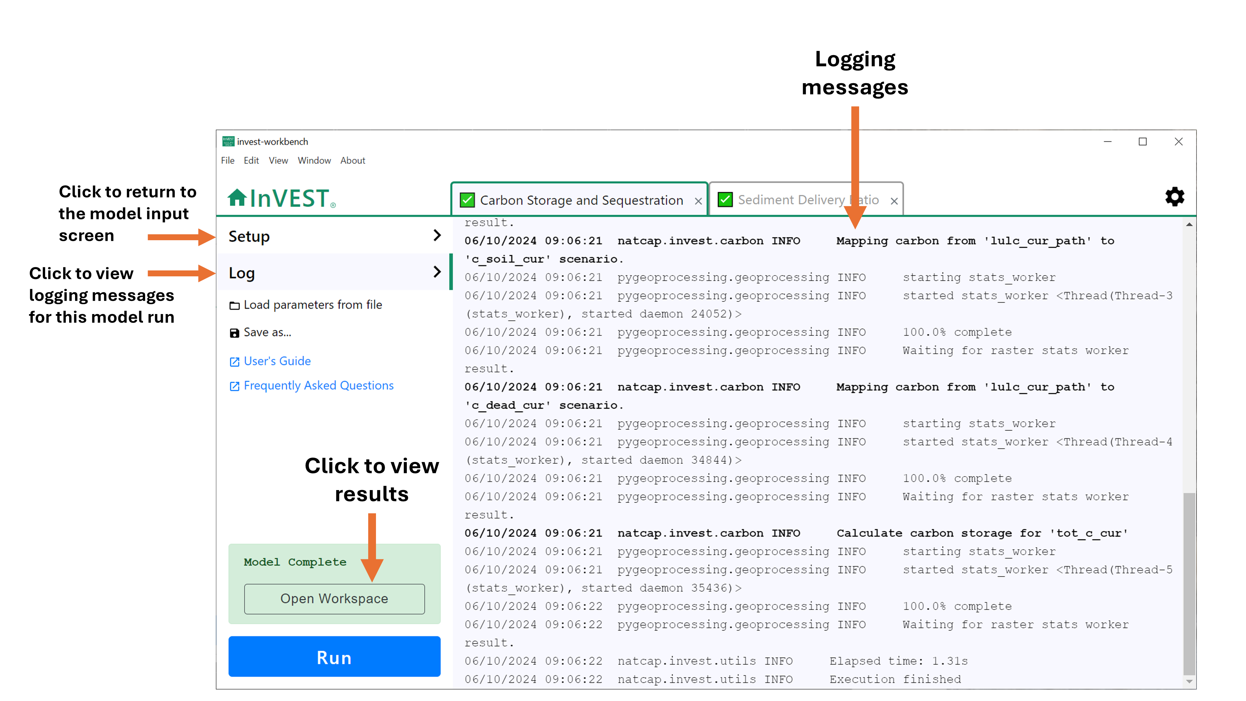Minimize the invest-workbench window
This screenshot has width=1246, height=701.
tap(1108, 141)
